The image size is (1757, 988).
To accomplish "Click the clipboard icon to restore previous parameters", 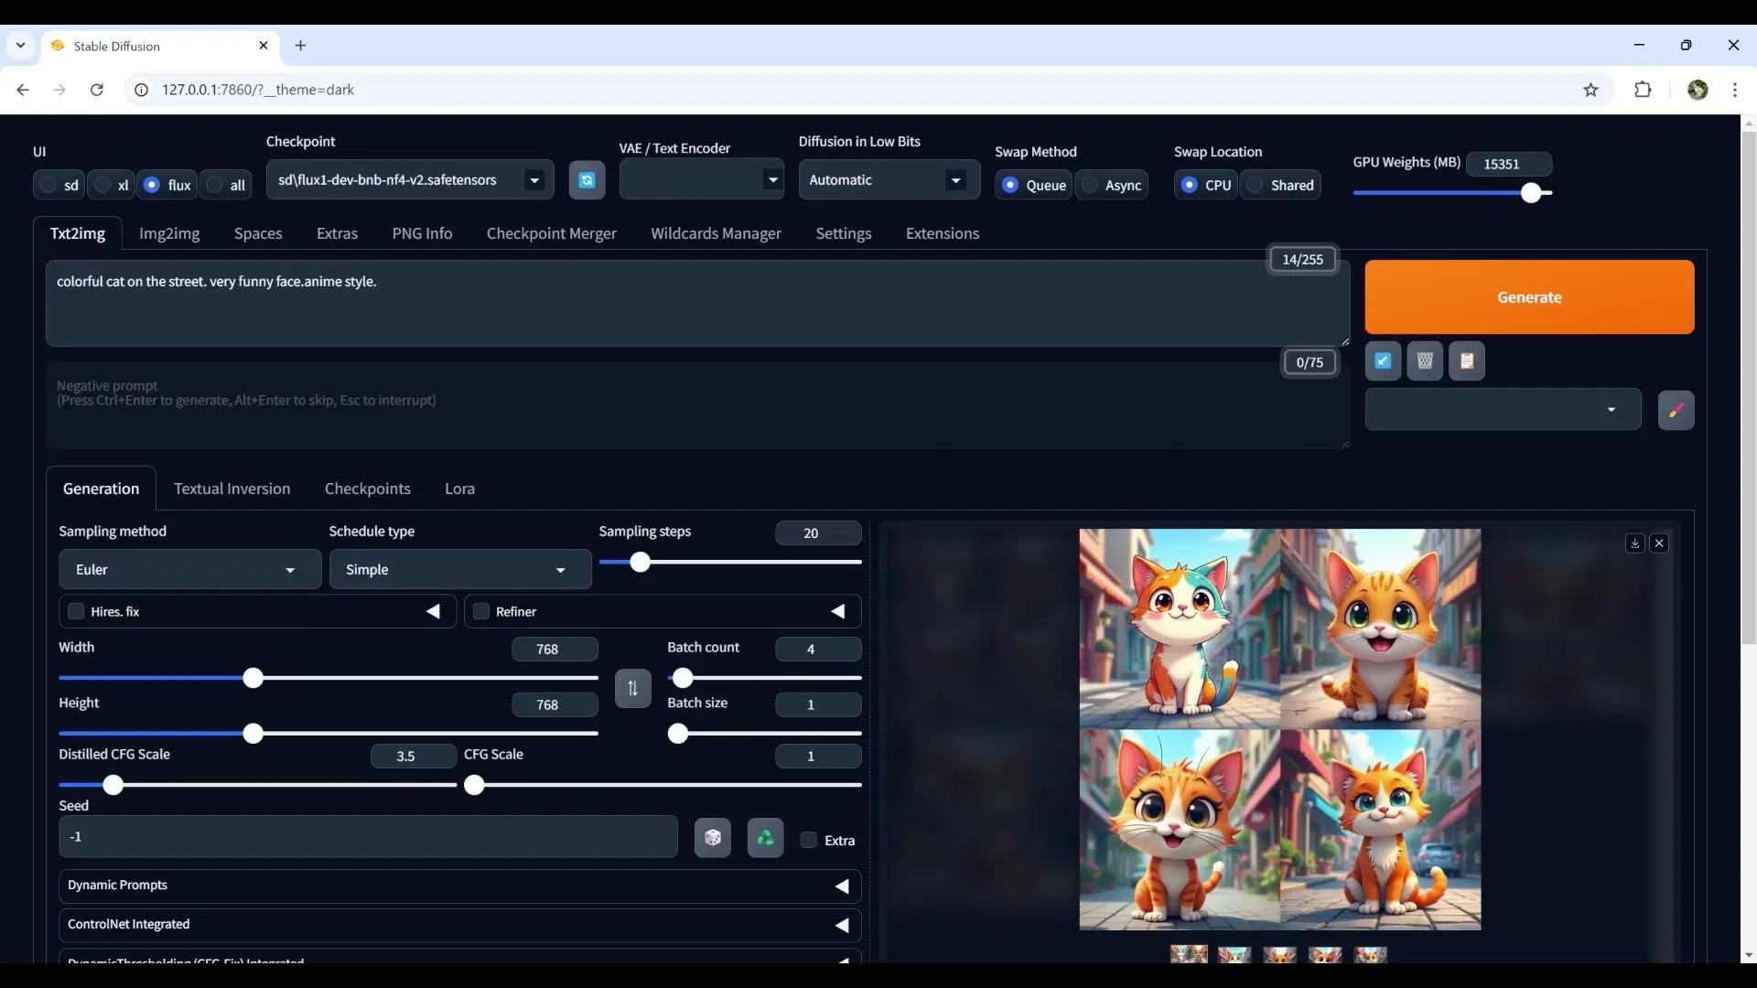I will [1466, 360].
